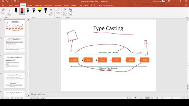
Task: Open the View tab
Action: pos(80,5)
